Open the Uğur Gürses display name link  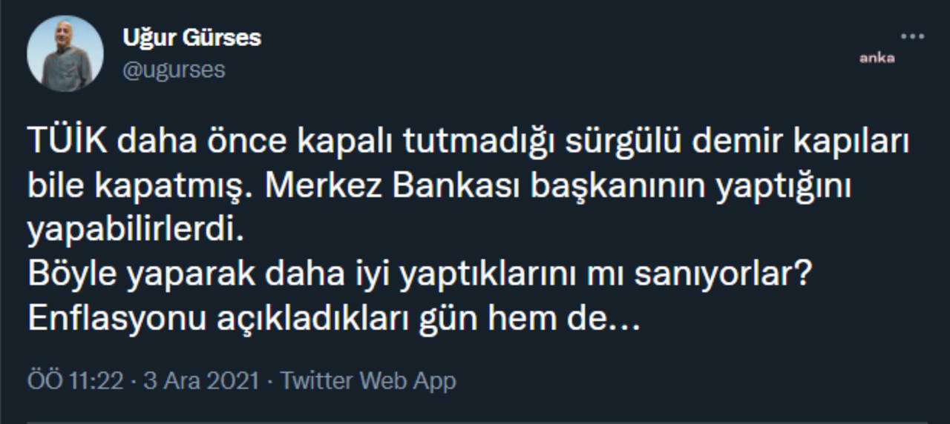191,38
